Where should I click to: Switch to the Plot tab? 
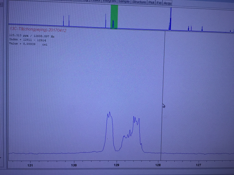click(151, 2)
